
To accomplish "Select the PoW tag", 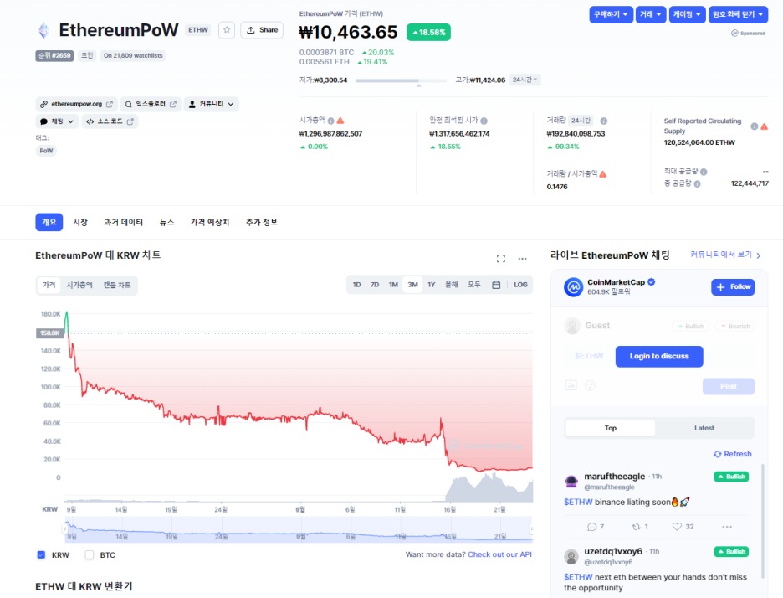I will pyautogui.click(x=46, y=151).
